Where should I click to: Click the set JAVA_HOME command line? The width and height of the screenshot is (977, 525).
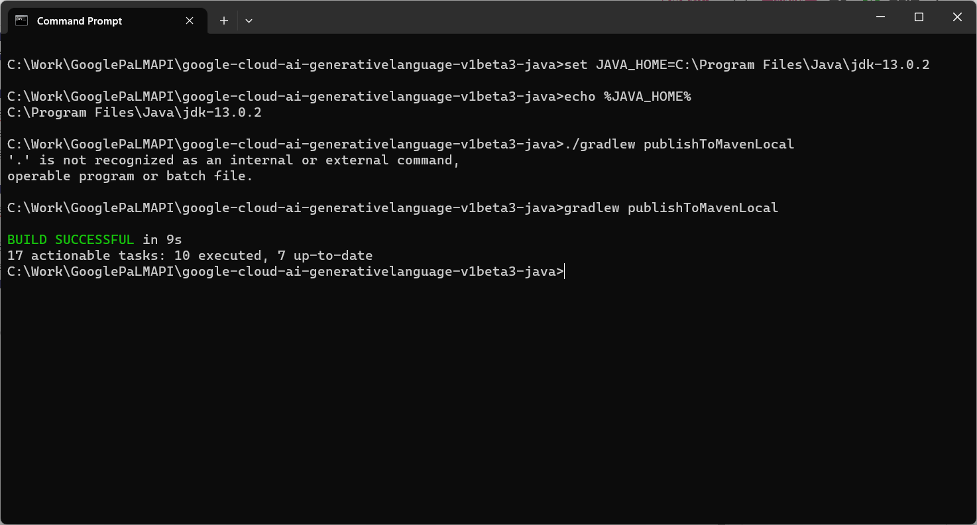click(747, 65)
